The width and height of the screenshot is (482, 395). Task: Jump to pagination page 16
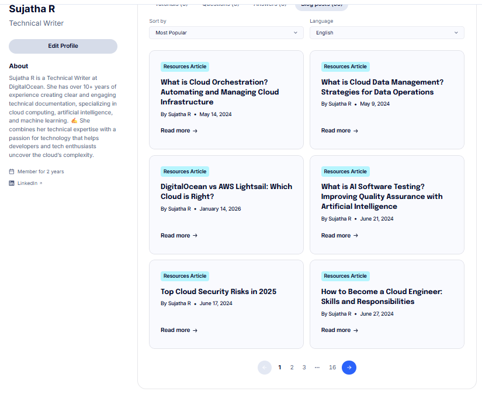click(332, 368)
